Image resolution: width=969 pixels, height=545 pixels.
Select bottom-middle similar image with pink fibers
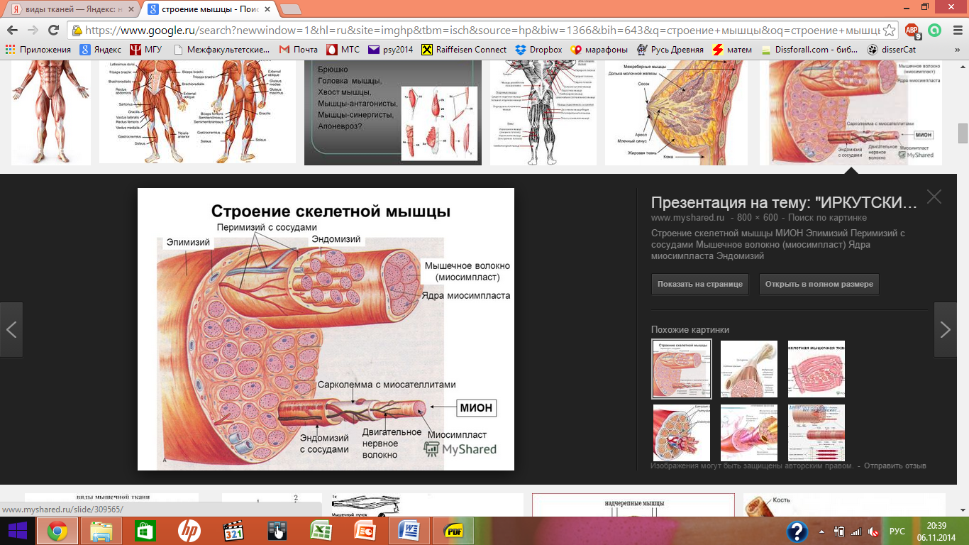pos(749,433)
